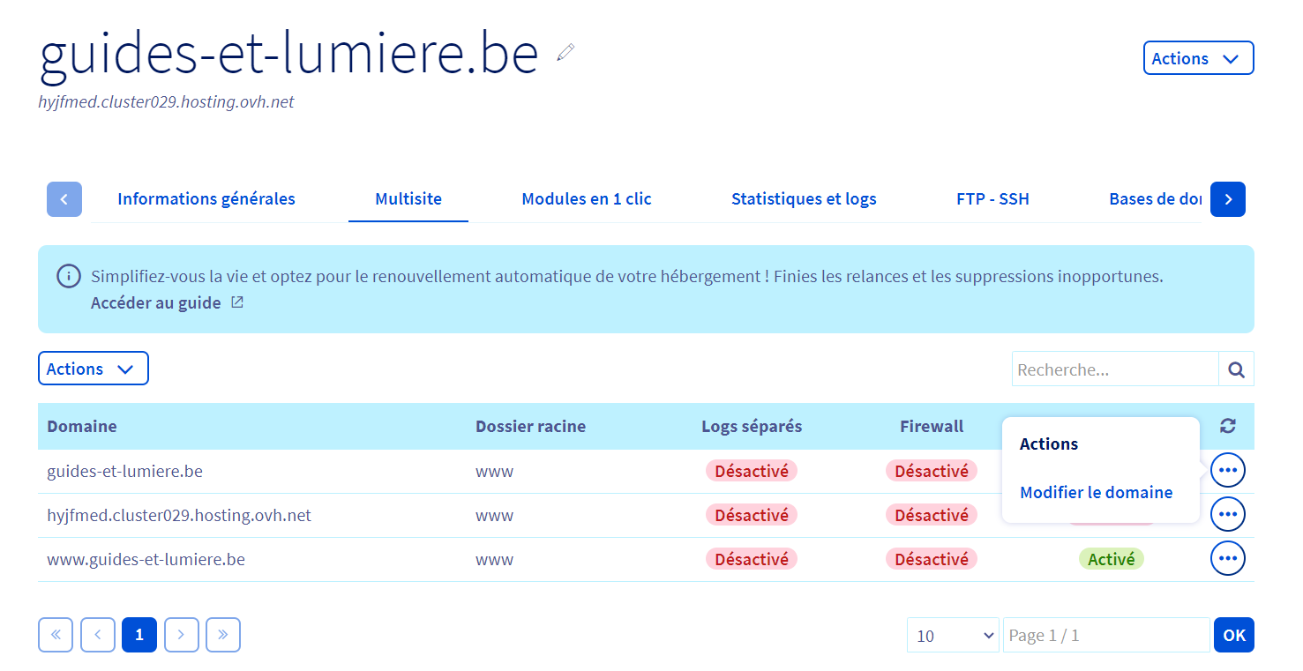Refresh the domain table with the reload icon
This screenshot has height=671, width=1303.
pos(1227,427)
